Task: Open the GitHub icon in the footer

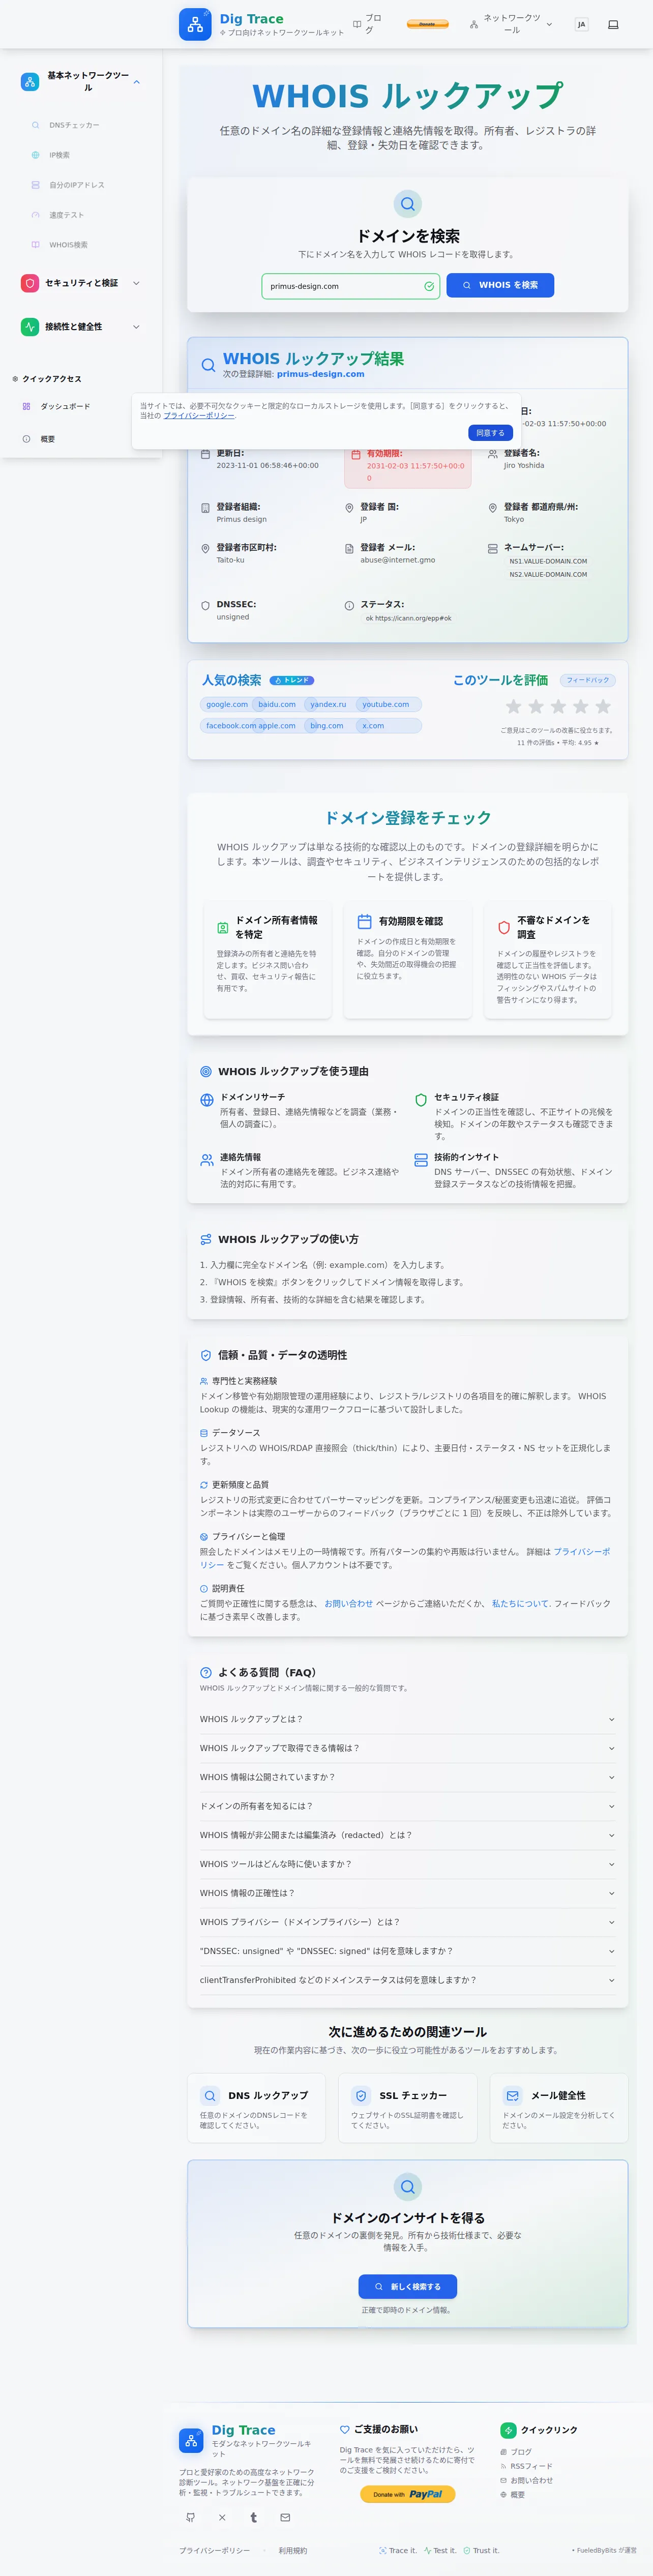Action: click(190, 2518)
